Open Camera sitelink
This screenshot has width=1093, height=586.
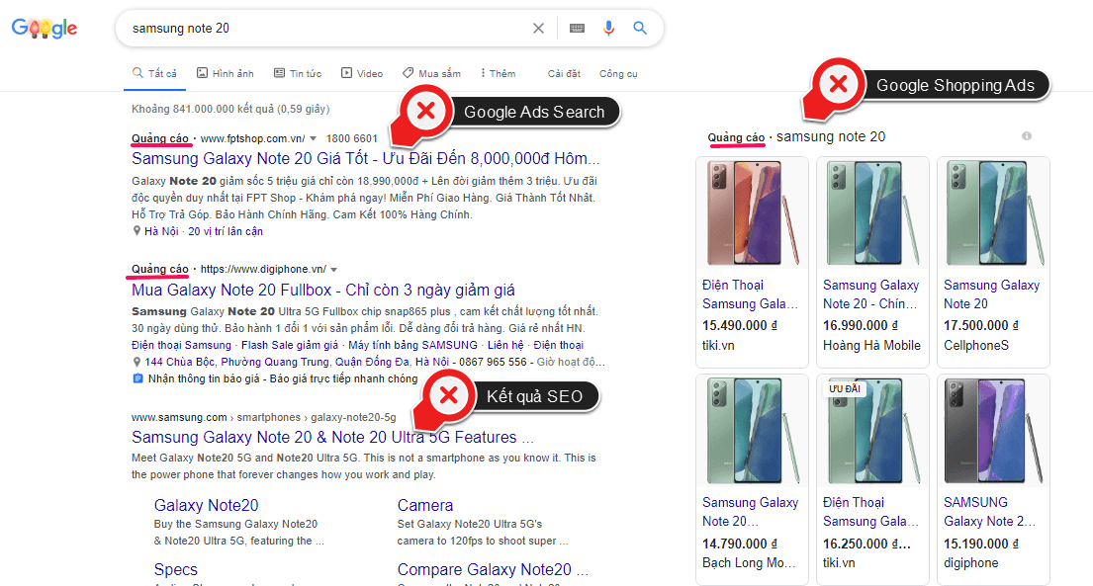coord(425,505)
